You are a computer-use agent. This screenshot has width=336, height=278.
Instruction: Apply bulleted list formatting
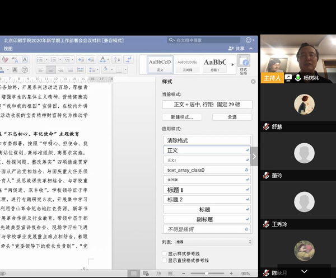click(x=40, y=59)
